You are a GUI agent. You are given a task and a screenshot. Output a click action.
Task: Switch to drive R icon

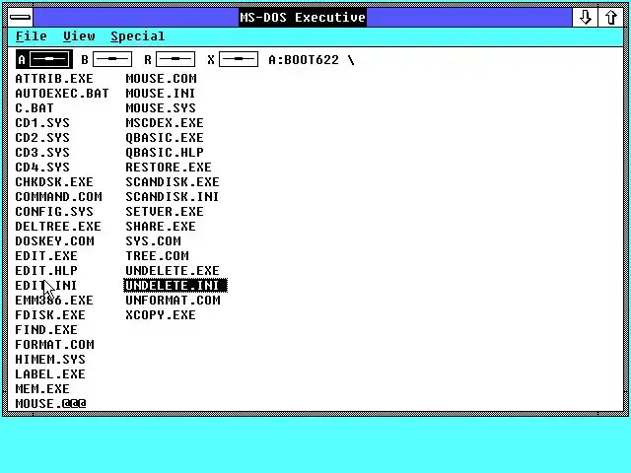(170, 59)
